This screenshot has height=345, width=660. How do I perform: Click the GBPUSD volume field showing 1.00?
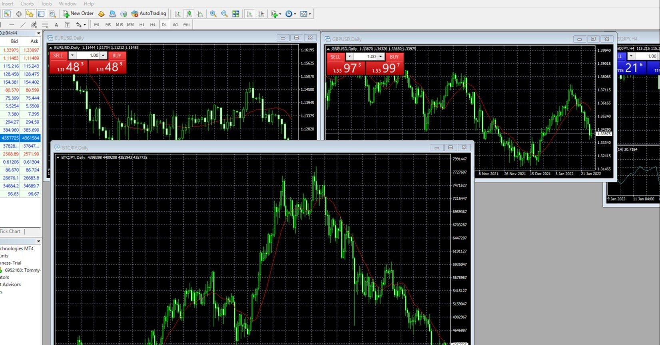point(365,57)
